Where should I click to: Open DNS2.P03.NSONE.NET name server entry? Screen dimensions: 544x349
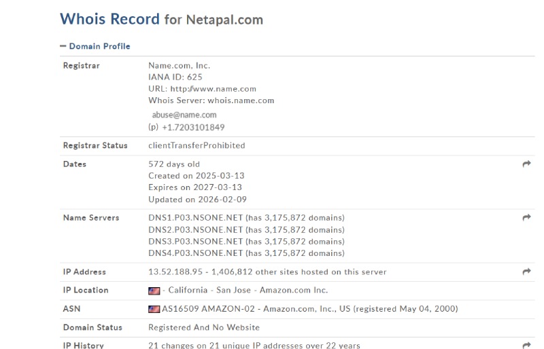[195, 229]
